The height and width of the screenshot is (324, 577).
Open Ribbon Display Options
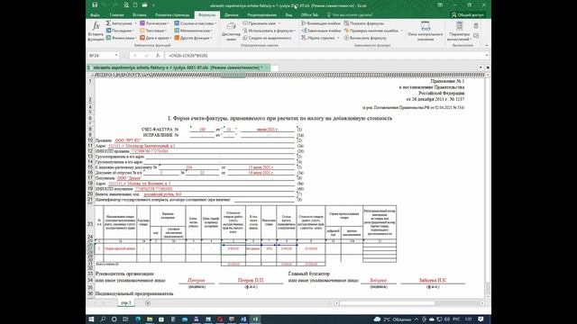(440, 5)
